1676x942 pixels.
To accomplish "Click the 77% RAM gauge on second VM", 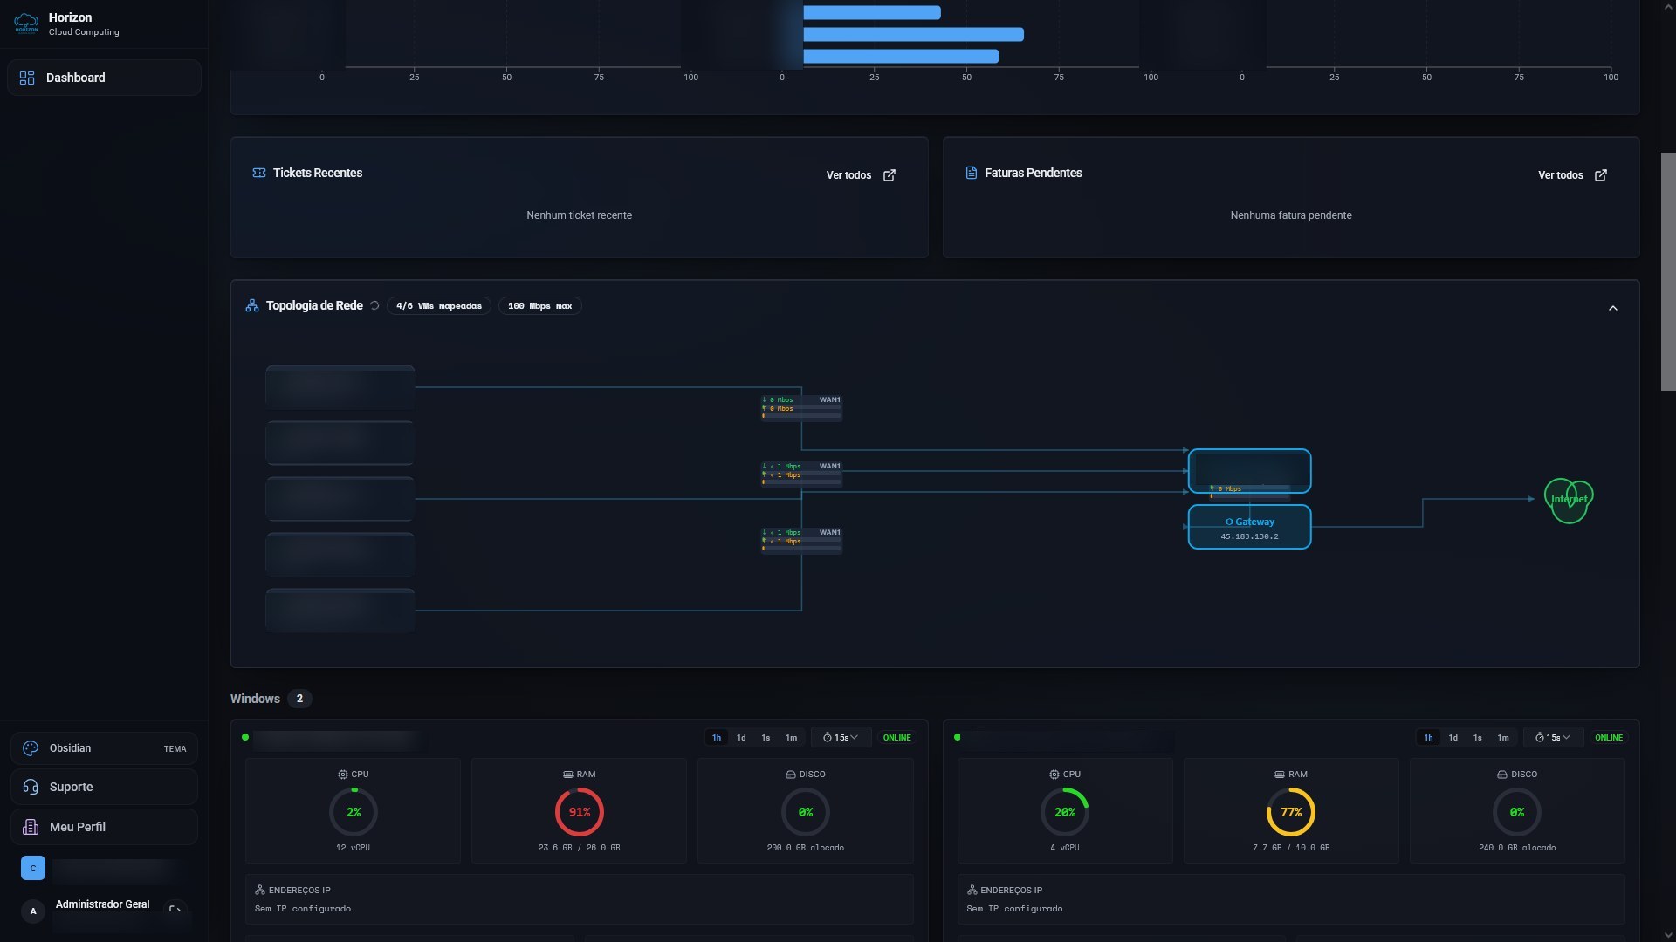I will (1291, 812).
